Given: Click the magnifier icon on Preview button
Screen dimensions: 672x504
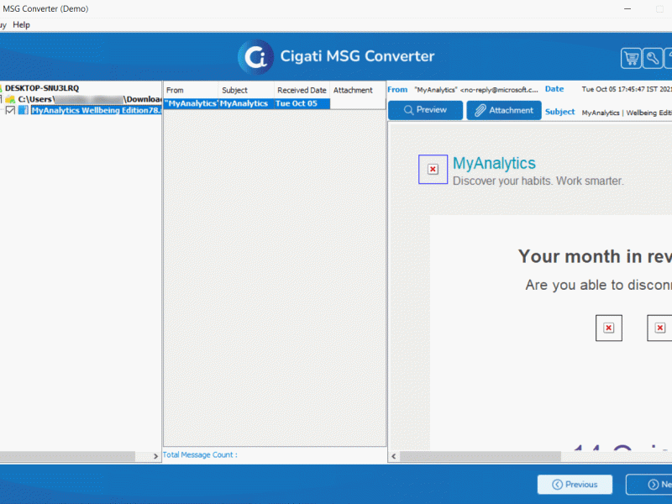Looking at the screenshot, I should pos(408,110).
